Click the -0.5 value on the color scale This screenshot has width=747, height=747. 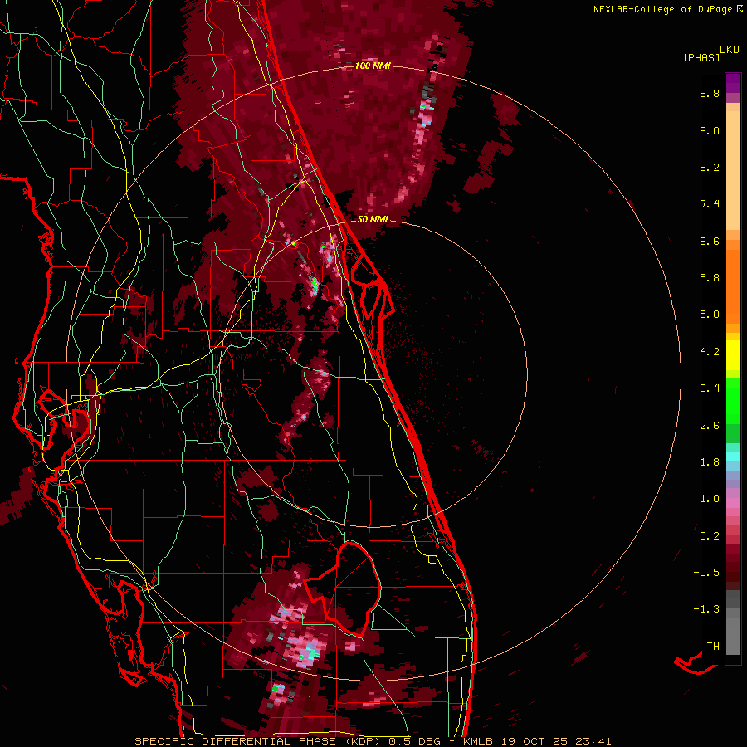[706, 573]
